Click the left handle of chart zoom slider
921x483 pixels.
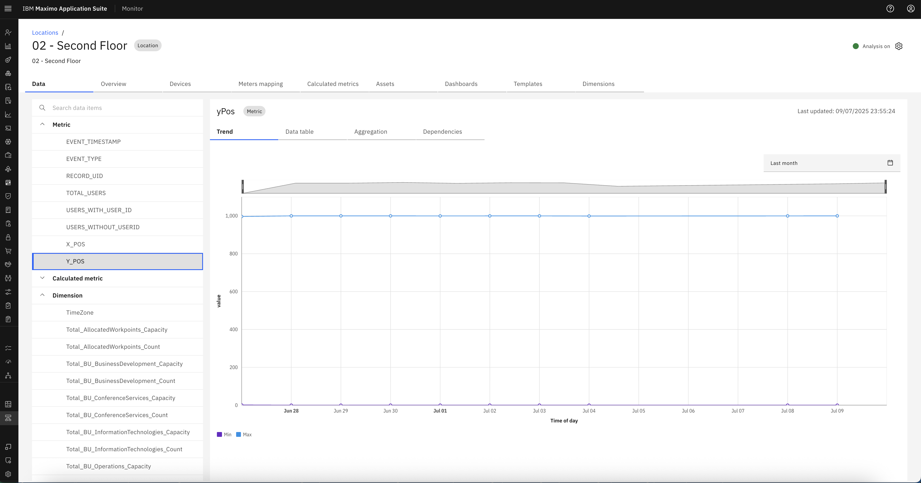click(243, 187)
